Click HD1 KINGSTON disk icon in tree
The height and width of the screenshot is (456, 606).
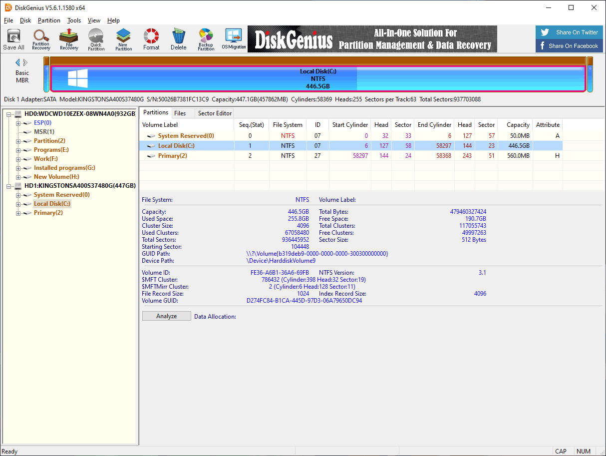click(x=18, y=186)
